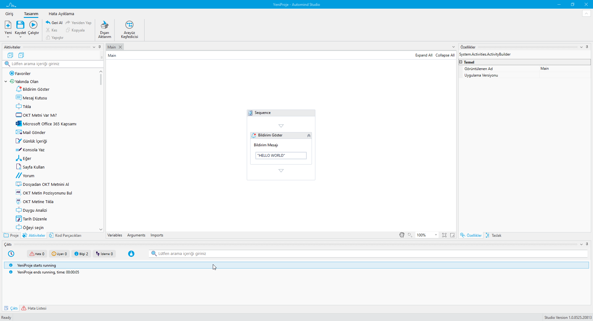This screenshot has height=321, width=593.
Task: Toggle the Uyarı 0 warning filter
Action: (x=59, y=254)
